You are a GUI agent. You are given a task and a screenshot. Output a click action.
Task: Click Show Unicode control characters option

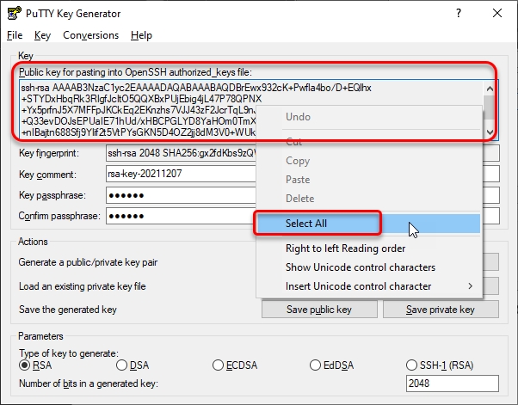tap(361, 267)
